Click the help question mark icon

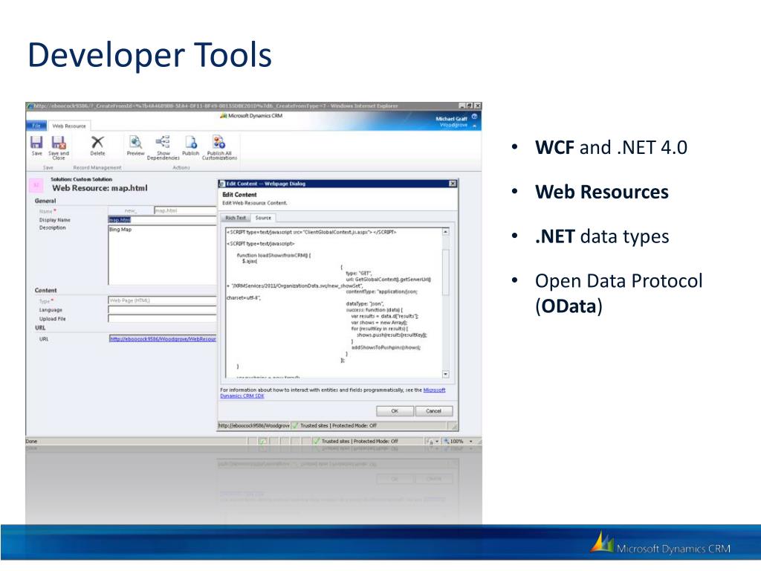(474, 117)
